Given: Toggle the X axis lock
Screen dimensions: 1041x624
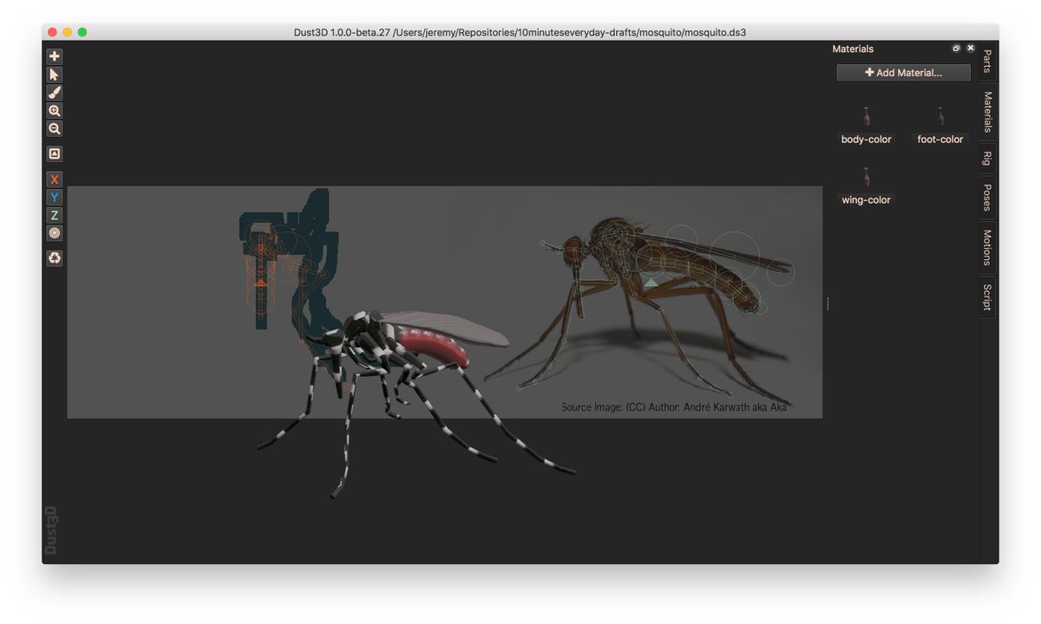Looking at the screenshot, I should point(55,179).
